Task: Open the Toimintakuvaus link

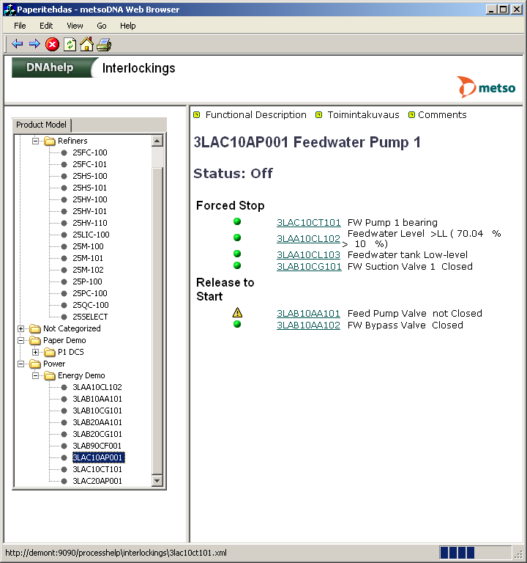Action: coord(363,115)
